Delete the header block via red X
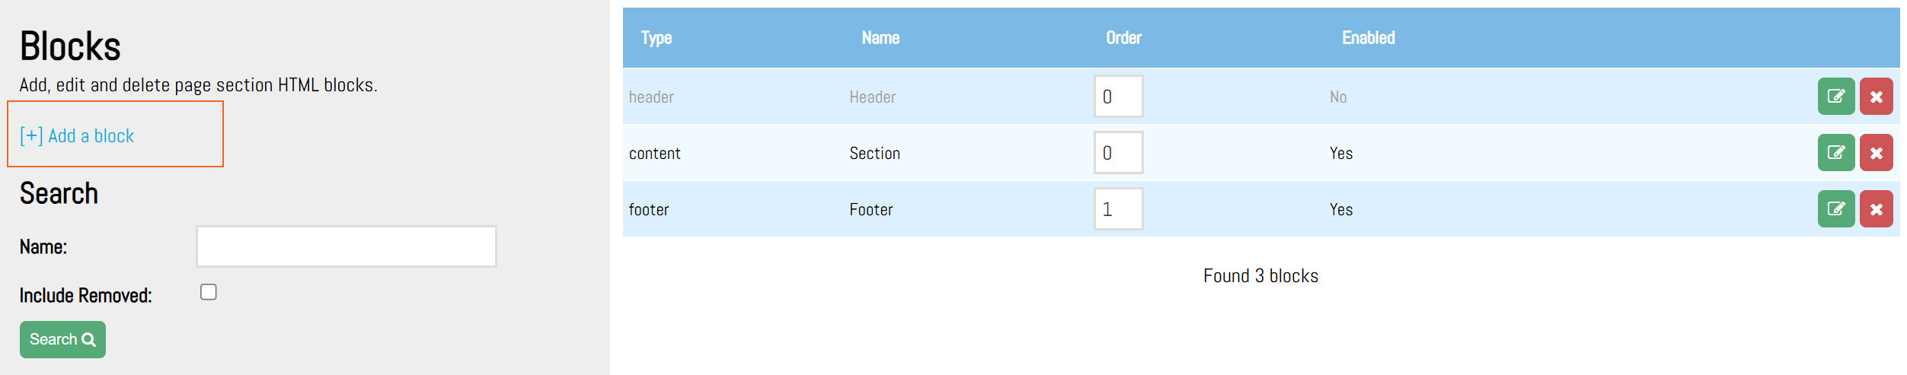Viewport: 1907px width, 375px height. click(x=1876, y=97)
